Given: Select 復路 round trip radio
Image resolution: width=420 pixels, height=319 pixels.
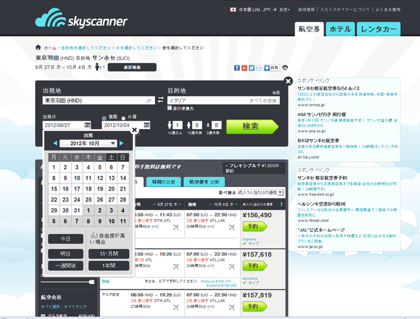Looking at the screenshot, I should click(x=104, y=118).
